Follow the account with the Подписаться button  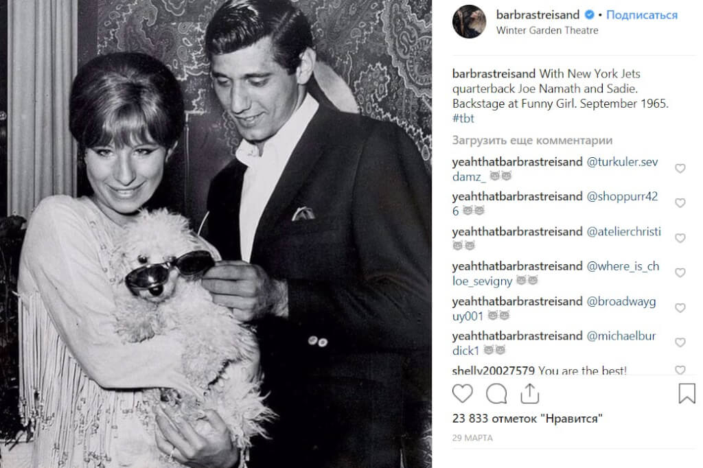click(x=642, y=15)
